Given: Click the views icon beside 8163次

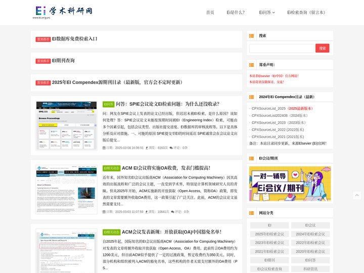Looking at the screenshot, I should 147,148.
